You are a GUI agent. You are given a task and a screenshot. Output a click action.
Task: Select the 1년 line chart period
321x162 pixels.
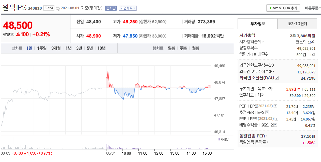[68, 48]
